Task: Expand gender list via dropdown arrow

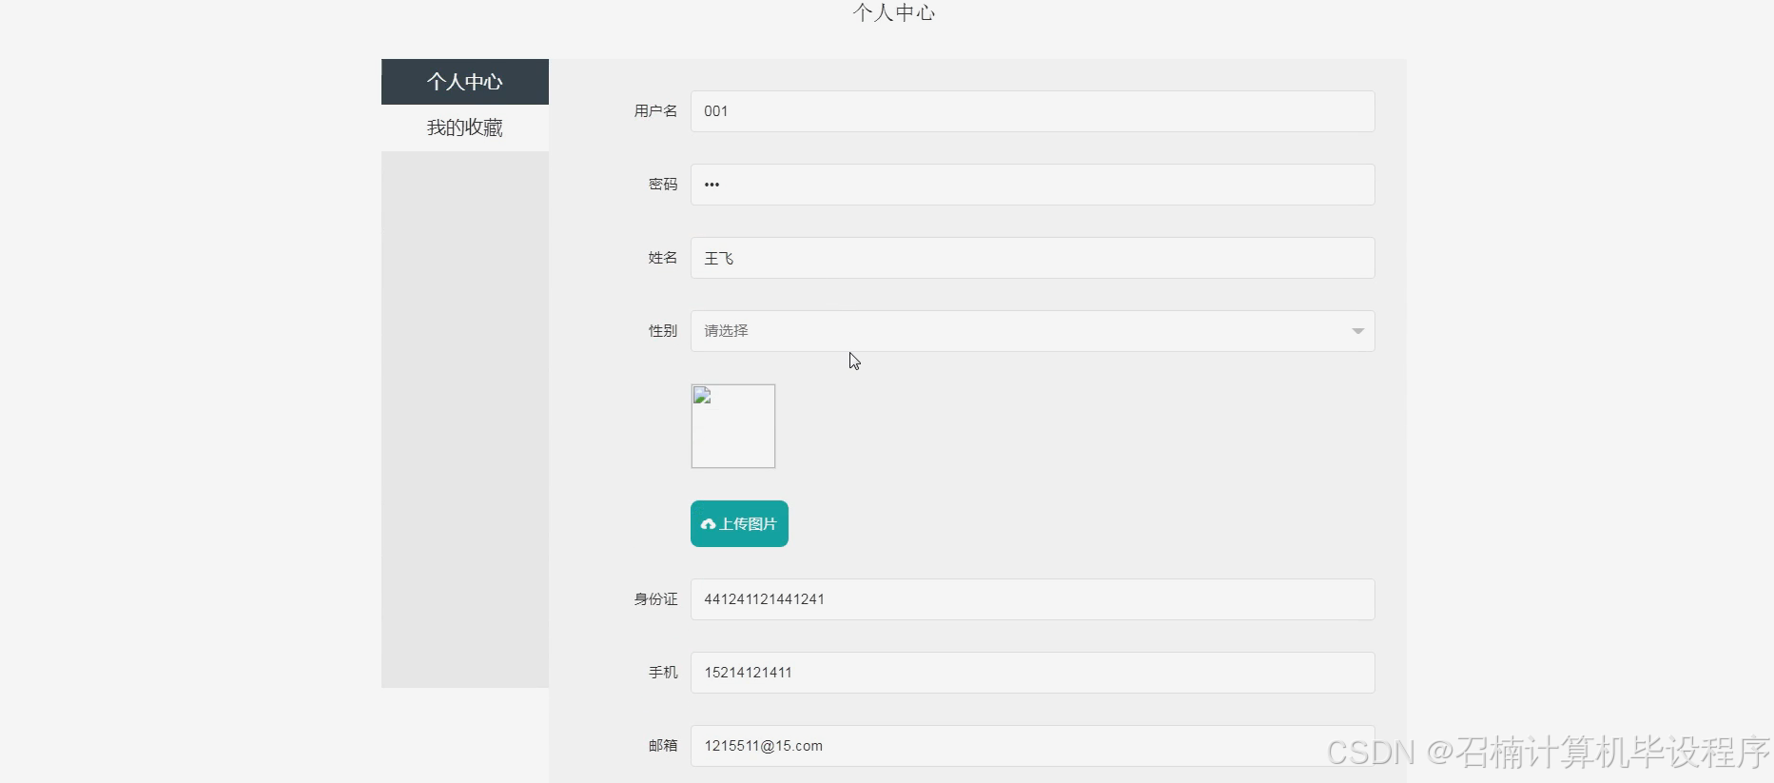Action: (1357, 331)
